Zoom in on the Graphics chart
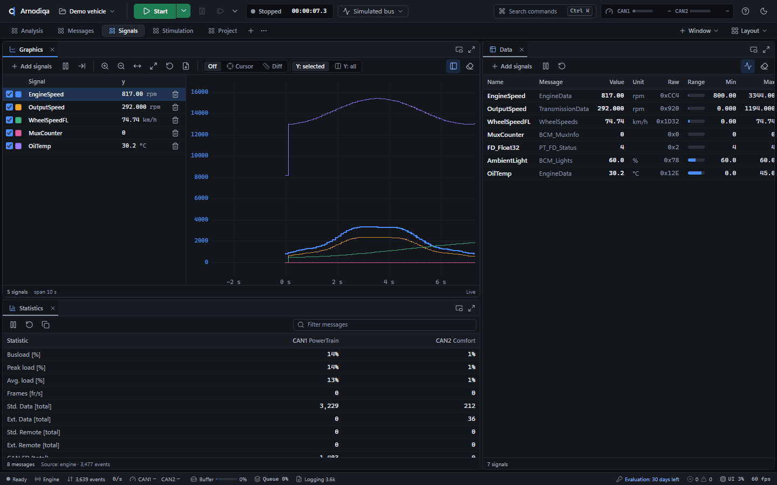 [105, 66]
